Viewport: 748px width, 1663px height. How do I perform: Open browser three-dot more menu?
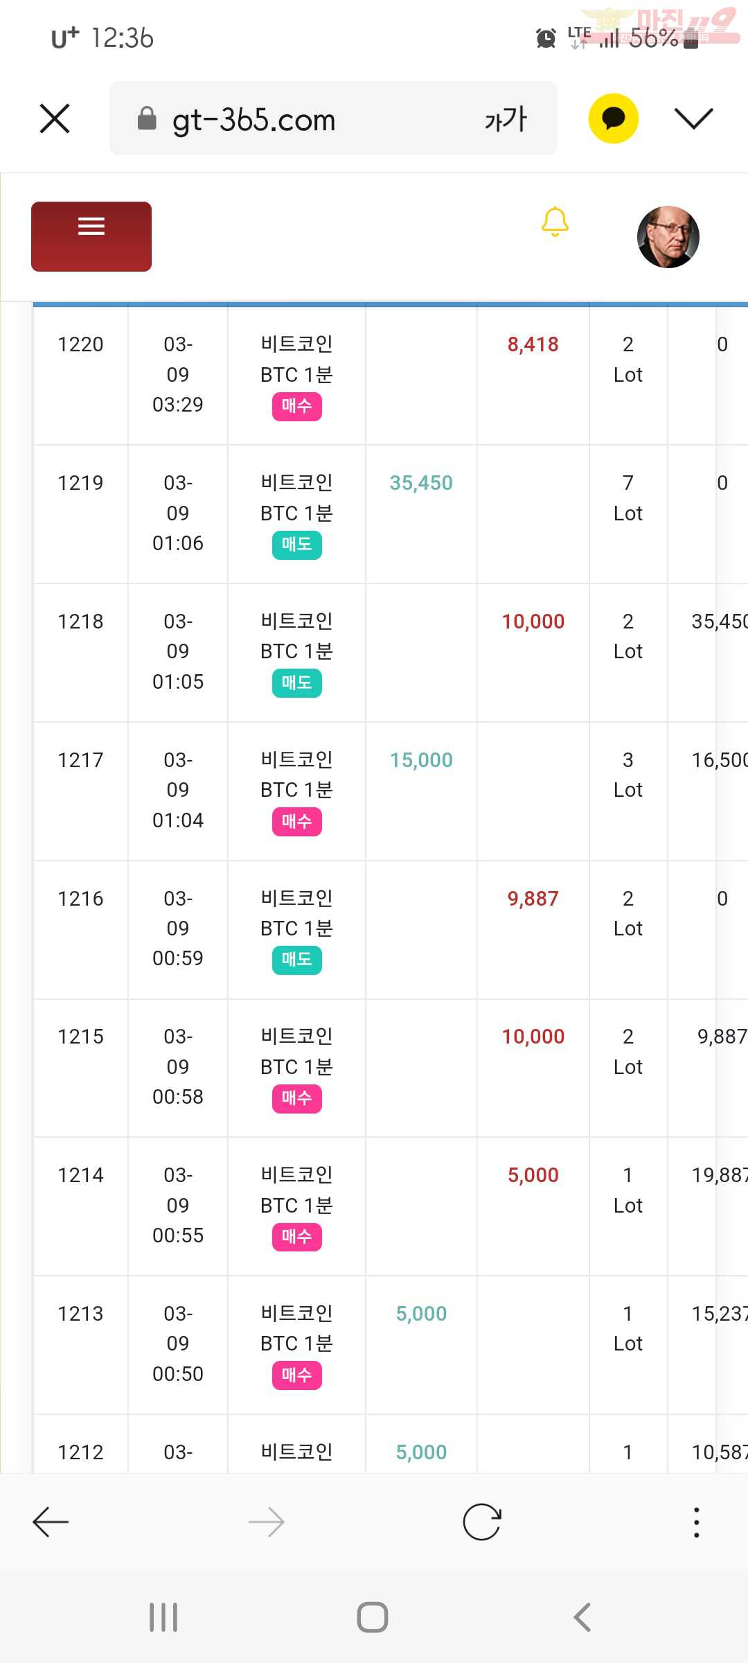click(x=696, y=1522)
